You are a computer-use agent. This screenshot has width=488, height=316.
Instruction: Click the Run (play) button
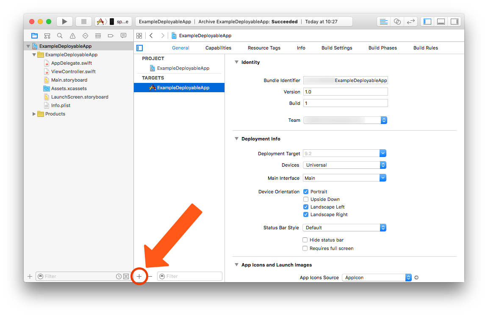click(x=64, y=22)
